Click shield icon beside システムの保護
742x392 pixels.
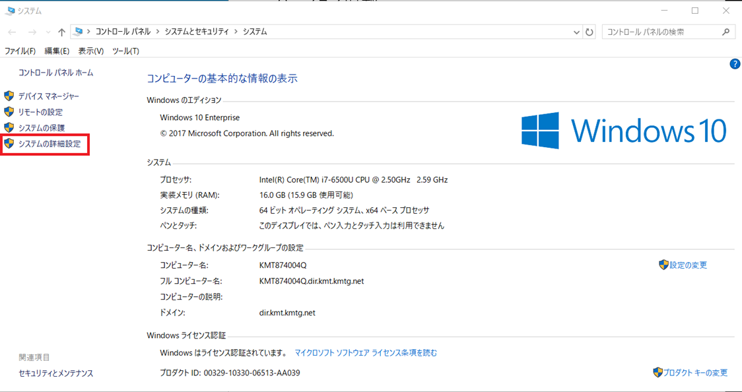9,127
